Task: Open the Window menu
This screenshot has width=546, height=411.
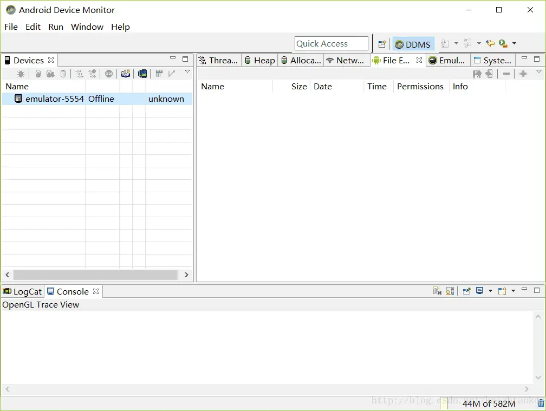Action: (x=87, y=27)
